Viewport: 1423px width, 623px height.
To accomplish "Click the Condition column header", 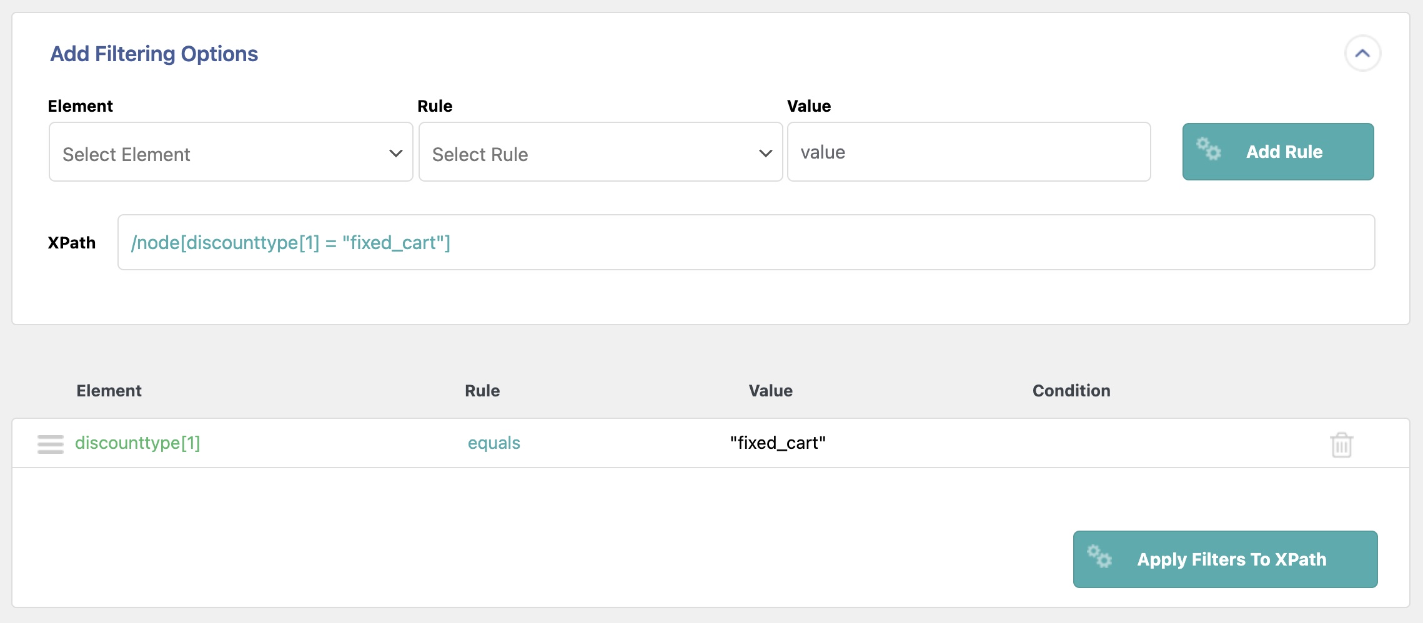I will (x=1071, y=391).
